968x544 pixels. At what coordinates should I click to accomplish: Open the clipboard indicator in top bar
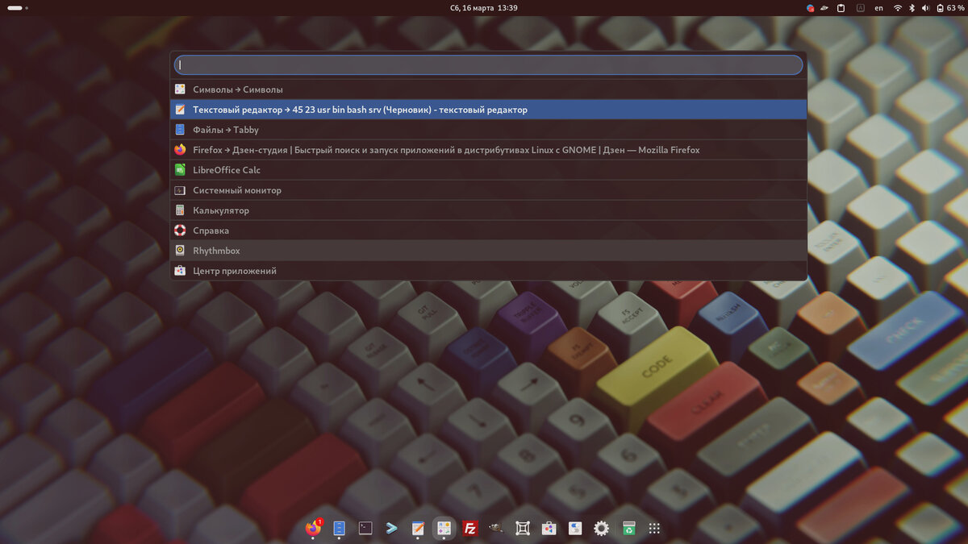[841, 8]
